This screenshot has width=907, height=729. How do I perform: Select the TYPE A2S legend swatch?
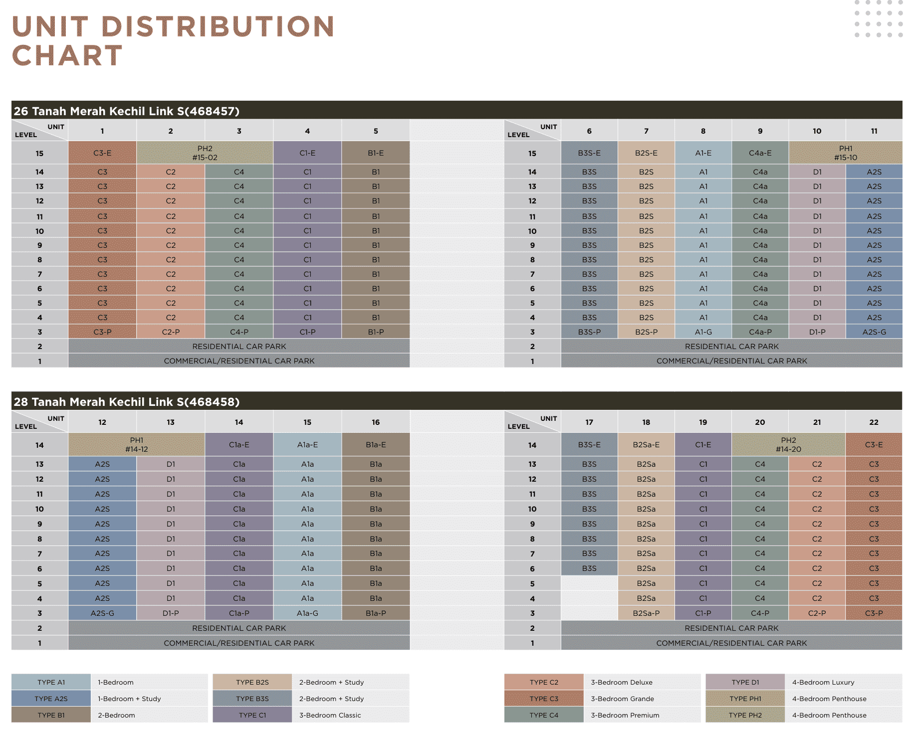[x=51, y=699]
